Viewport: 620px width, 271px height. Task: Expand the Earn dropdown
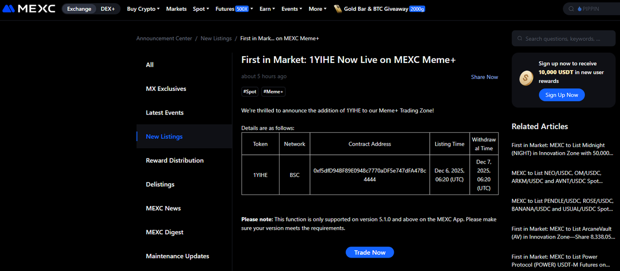(x=267, y=9)
